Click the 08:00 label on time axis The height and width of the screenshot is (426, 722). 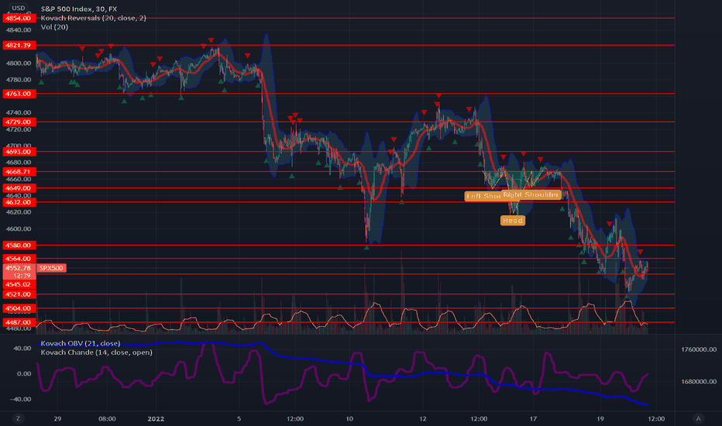coord(107,418)
